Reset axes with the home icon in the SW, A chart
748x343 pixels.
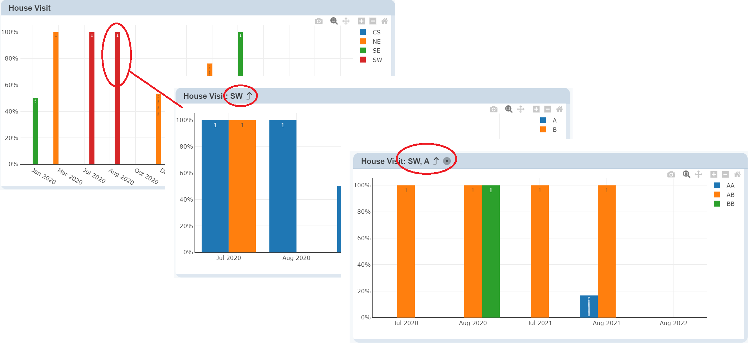(737, 174)
